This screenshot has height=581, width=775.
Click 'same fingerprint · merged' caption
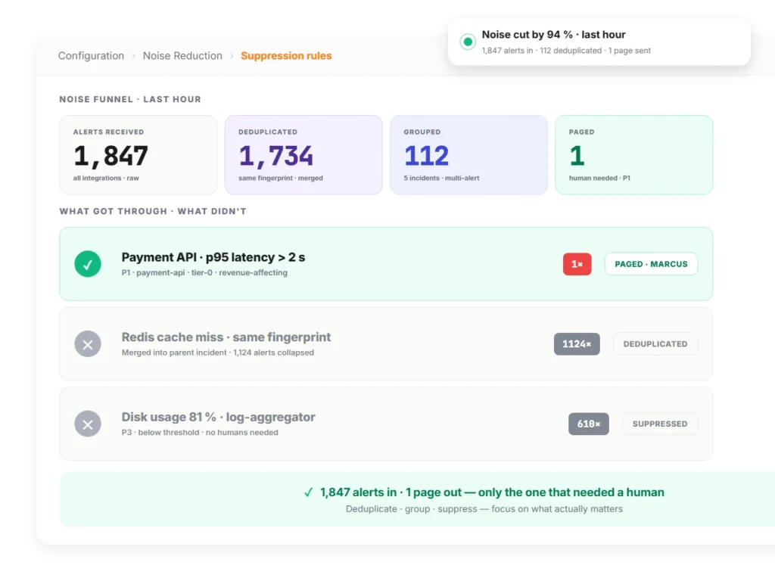point(280,178)
